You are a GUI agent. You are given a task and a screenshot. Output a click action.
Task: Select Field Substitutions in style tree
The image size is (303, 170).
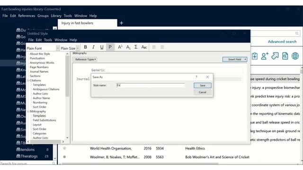(x=45, y=120)
